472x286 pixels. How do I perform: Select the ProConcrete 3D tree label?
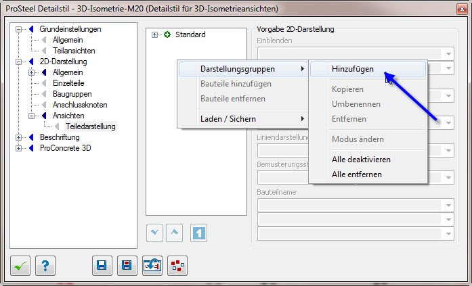point(65,148)
